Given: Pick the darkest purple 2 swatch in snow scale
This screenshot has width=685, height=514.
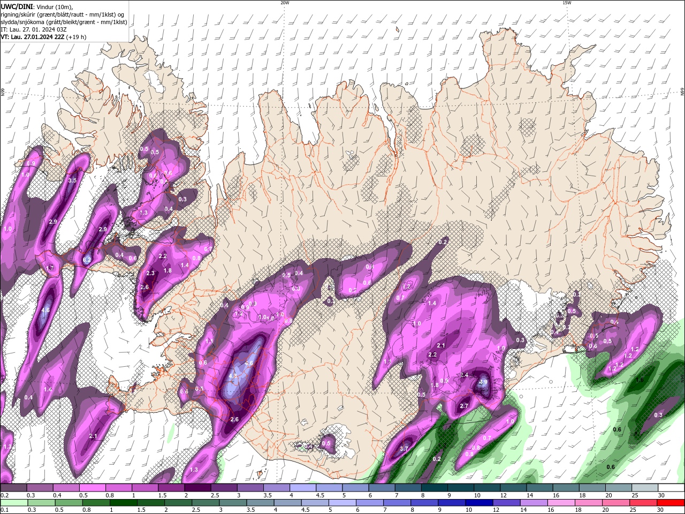Looking at the screenshot, I should [x=197, y=488].
